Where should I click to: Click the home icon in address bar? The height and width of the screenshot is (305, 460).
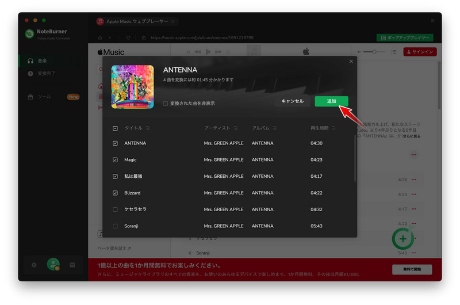(x=100, y=37)
